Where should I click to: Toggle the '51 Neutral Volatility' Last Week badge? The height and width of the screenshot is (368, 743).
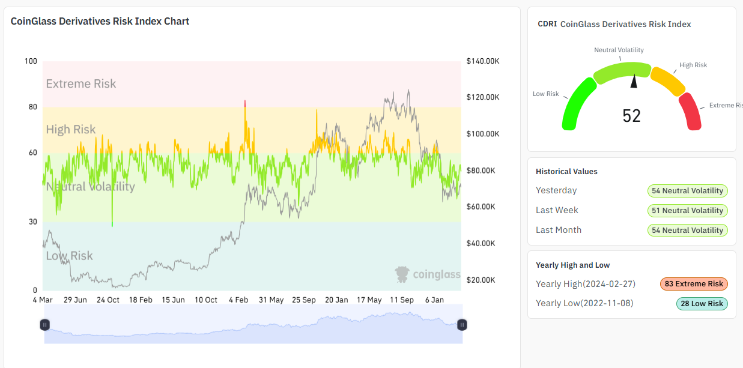687,210
